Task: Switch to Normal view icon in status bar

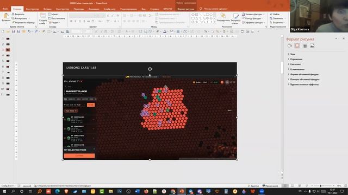Action: point(285,186)
